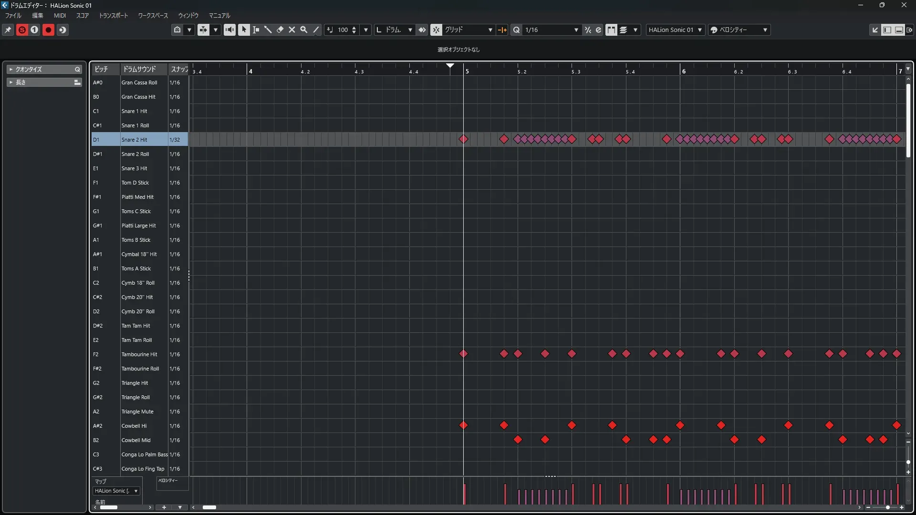Click bar 6 on the timeline ruler

[683, 71]
